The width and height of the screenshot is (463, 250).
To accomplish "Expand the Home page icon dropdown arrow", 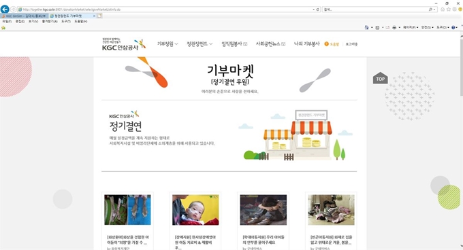I will point(372,27).
